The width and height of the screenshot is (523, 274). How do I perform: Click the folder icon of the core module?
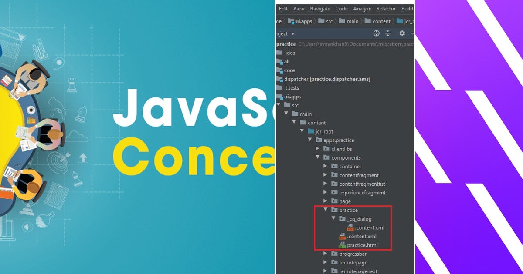(279, 70)
